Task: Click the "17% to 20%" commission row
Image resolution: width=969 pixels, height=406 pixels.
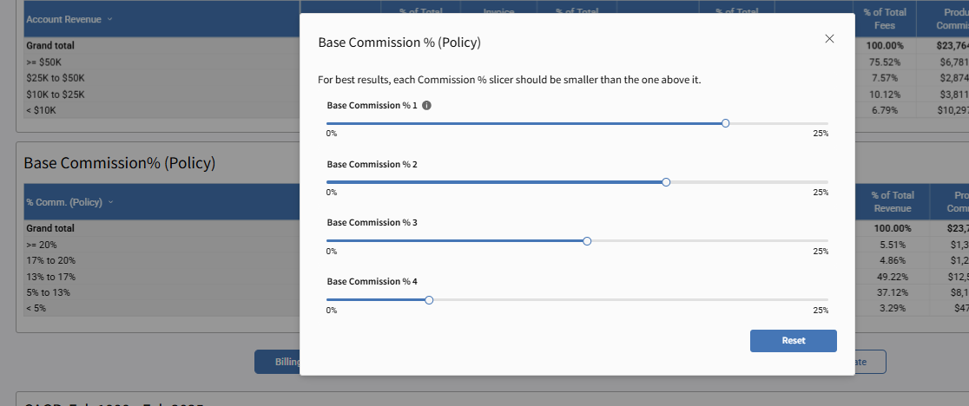Action: 51,260
